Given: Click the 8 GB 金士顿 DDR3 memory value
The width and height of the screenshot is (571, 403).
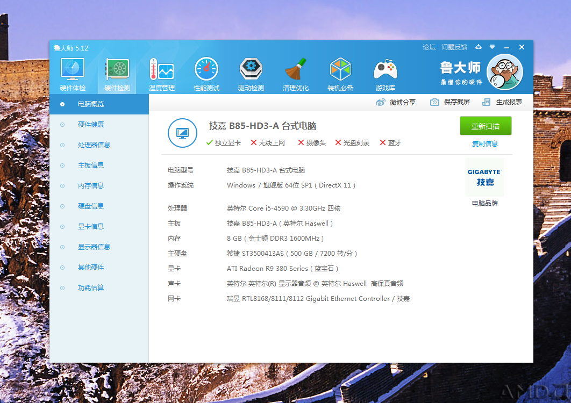Looking at the screenshot, I should (x=275, y=239).
